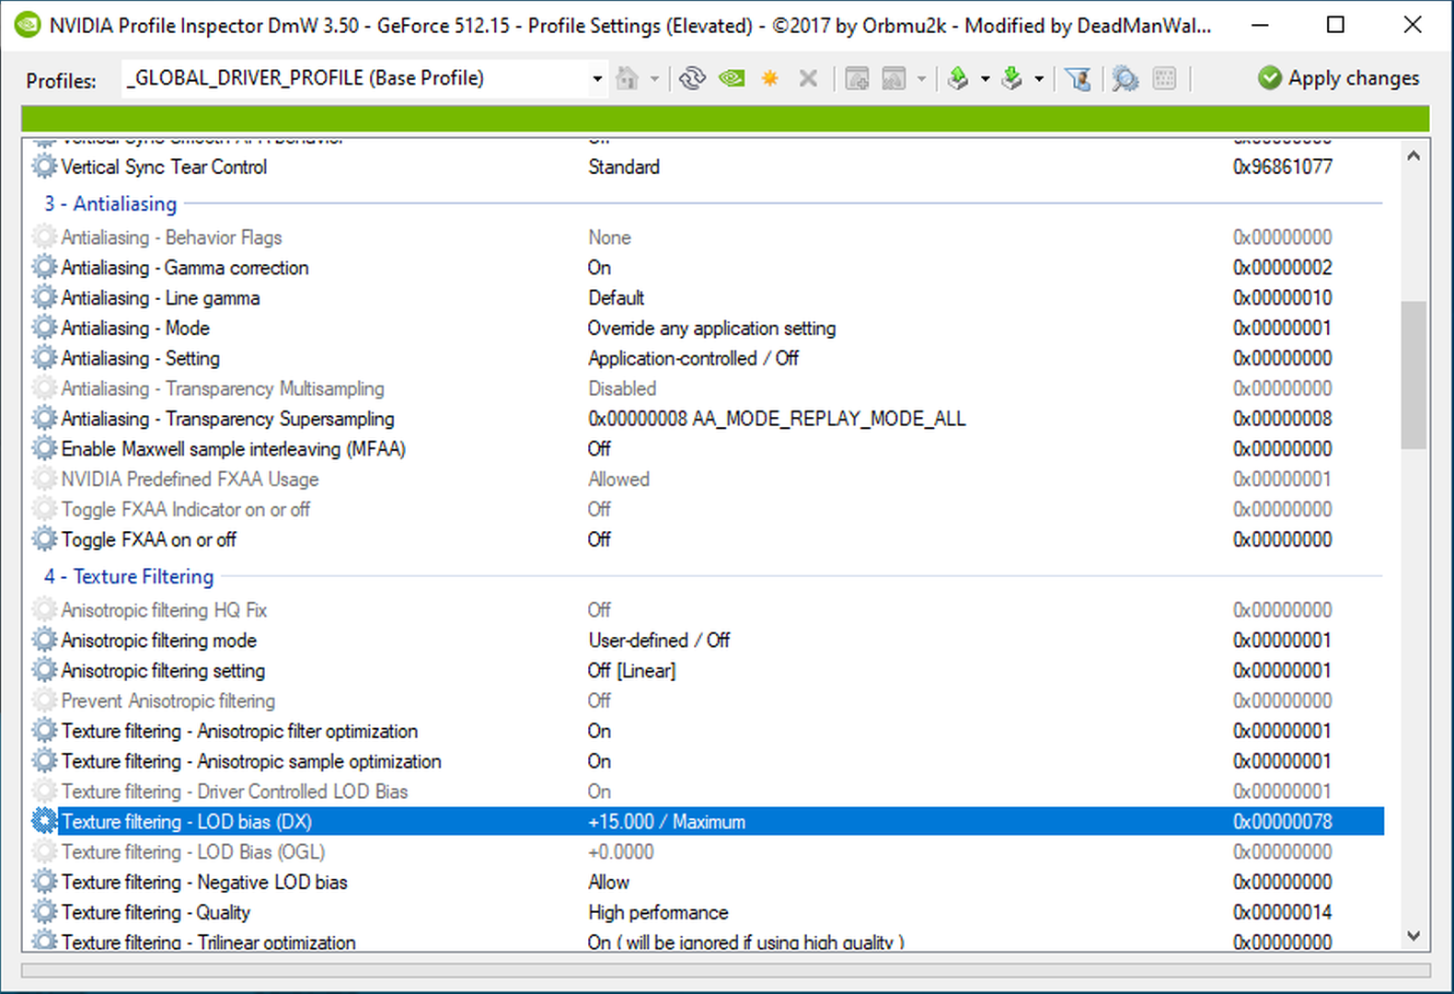Click gear icon of Antialiasing - Line gamma
The height and width of the screenshot is (994, 1454).
[44, 297]
